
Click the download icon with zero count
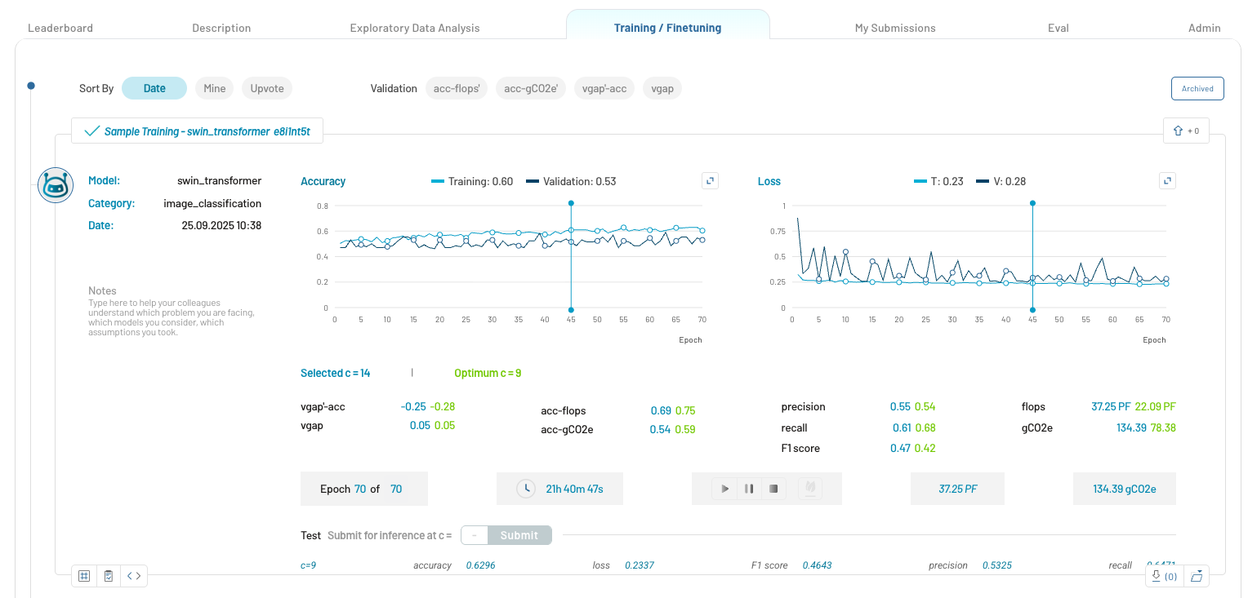point(1163,576)
